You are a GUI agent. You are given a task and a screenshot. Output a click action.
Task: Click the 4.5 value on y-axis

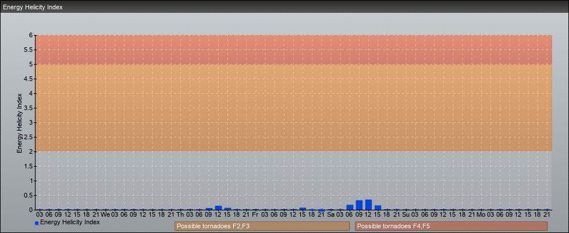click(29, 79)
